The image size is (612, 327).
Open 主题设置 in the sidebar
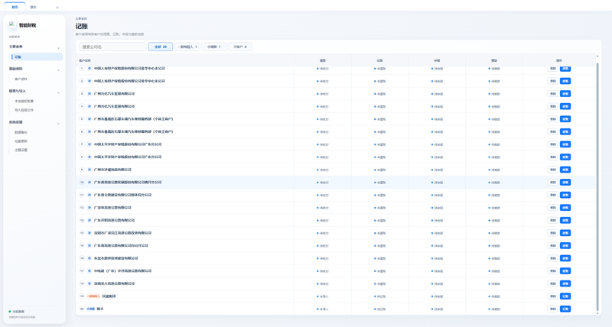click(21, 150)
